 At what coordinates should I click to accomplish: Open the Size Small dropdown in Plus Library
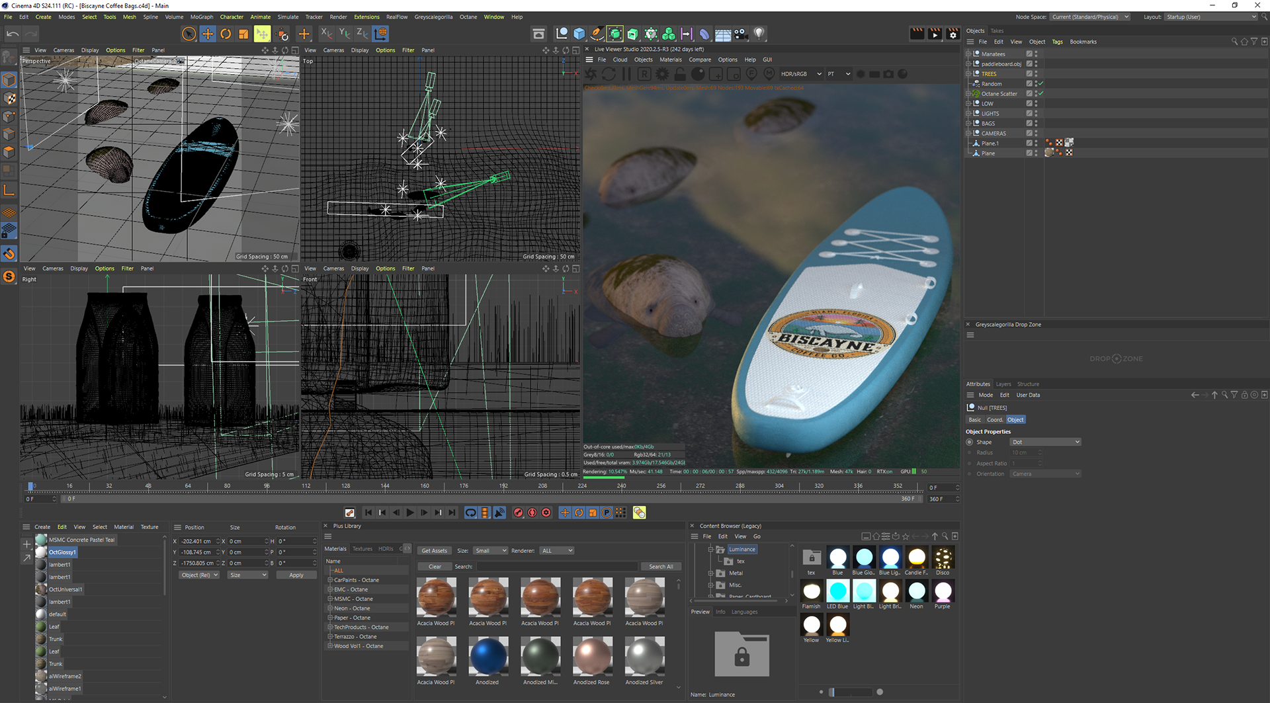490,550
